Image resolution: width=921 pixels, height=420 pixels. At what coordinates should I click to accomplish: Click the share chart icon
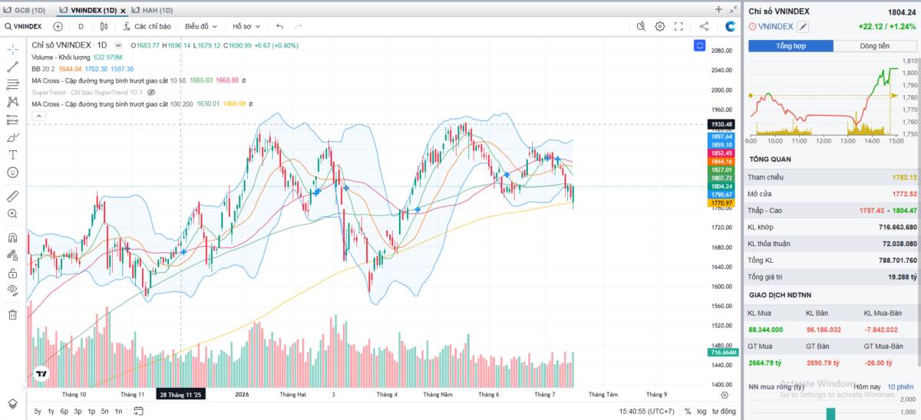(x=704, y=26)
